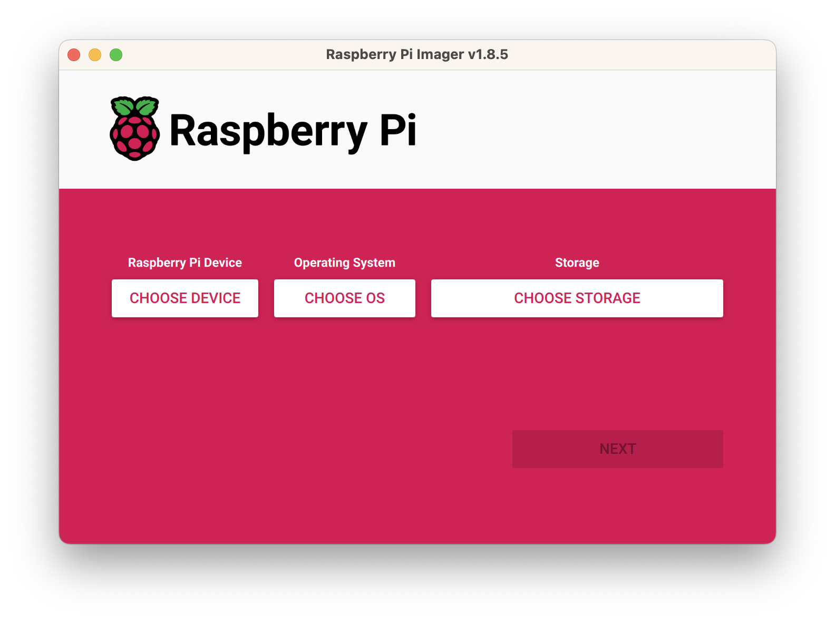This screenshot has height=622, width=835.
Task: Open the CHOOSE DEVICE selector
Action: click(x=185, y=298)
